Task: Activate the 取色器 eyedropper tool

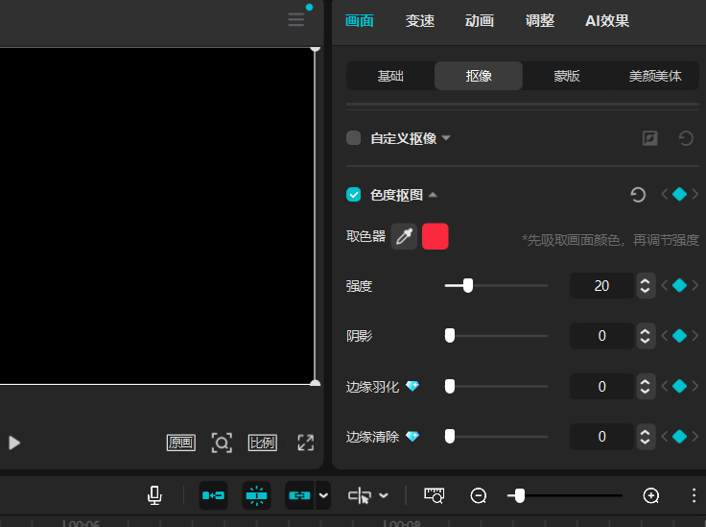Action: (x=404, y=236)
